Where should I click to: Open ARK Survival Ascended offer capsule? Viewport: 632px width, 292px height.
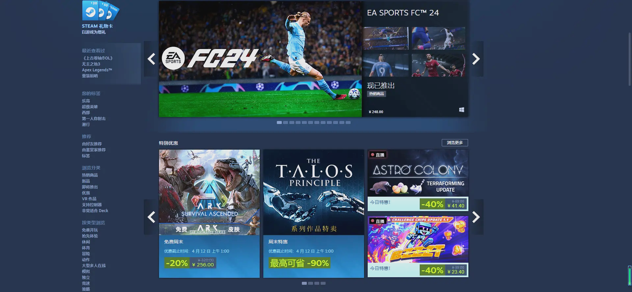tap(209, 214)
